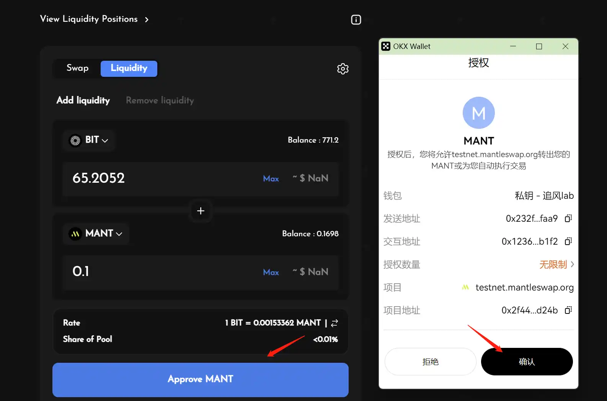Click the Approve MANT button
This screenshot has width=607, height=401.
tap(201, 380)
